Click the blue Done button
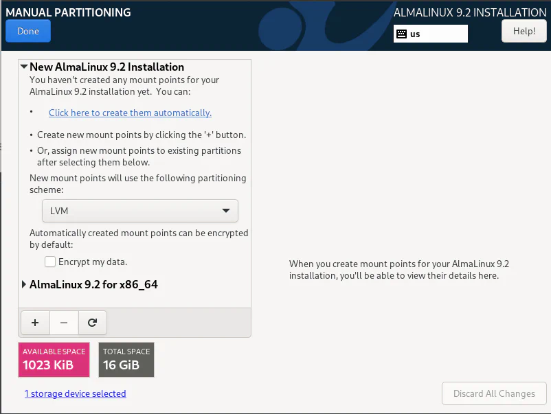Image resolution: width=551 pixels, height=414 pixels. tap(28, 31)
